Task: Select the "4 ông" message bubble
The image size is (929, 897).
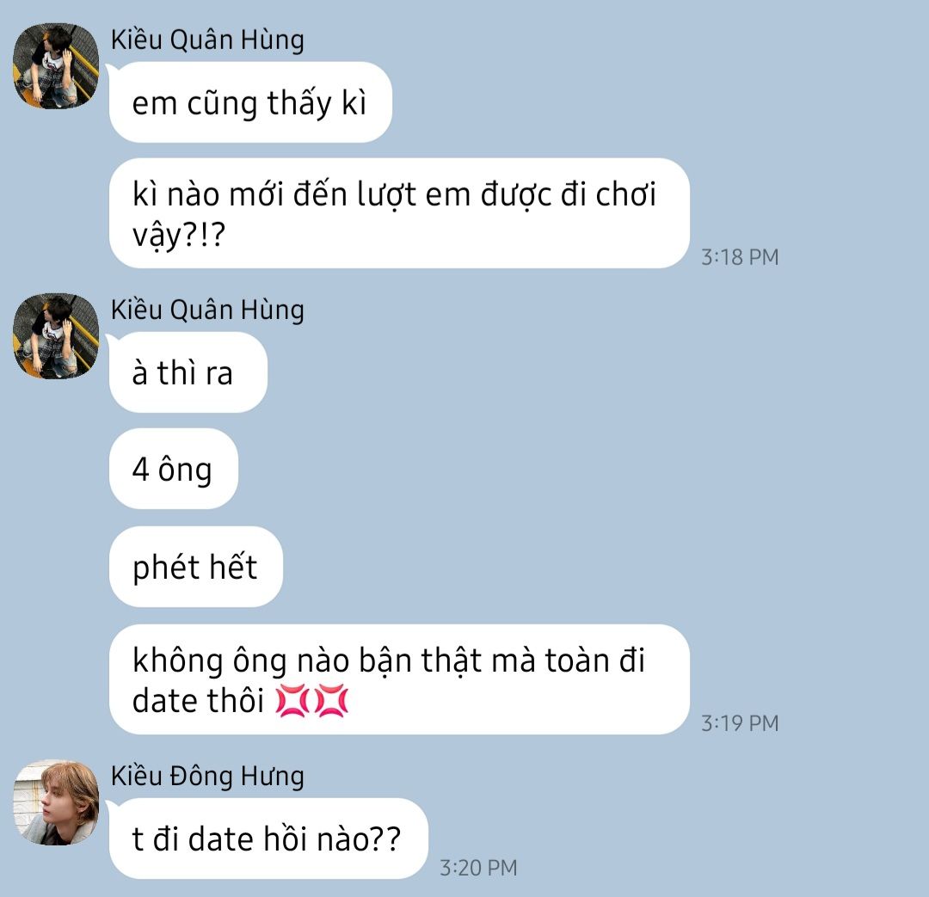Action: tap(174, 469)
